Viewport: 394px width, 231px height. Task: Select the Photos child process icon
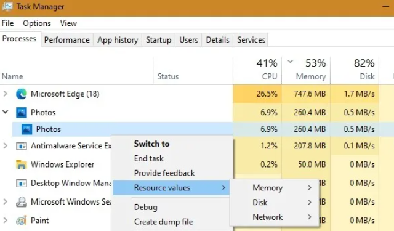pyautogui.click(x=26, y=129)
